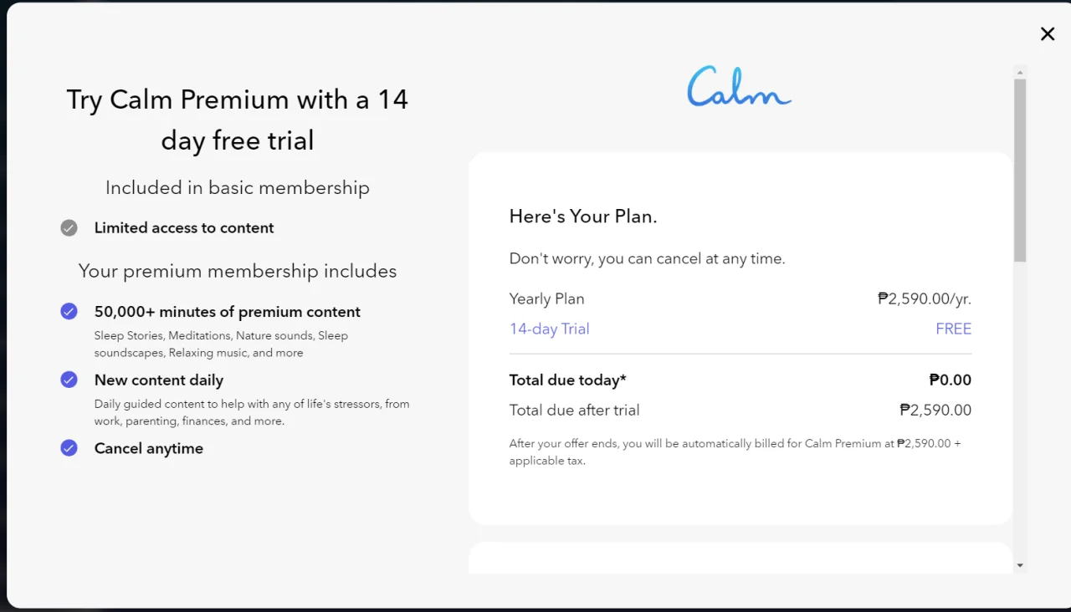Screen dimensions: 1071x612
Task: Click Total due after trial text
Action: tap(574, 410)
